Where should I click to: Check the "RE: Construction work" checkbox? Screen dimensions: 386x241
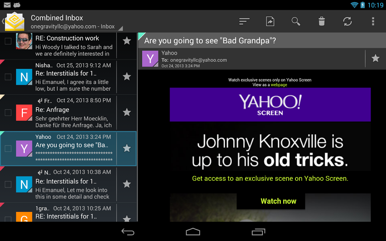8,41
